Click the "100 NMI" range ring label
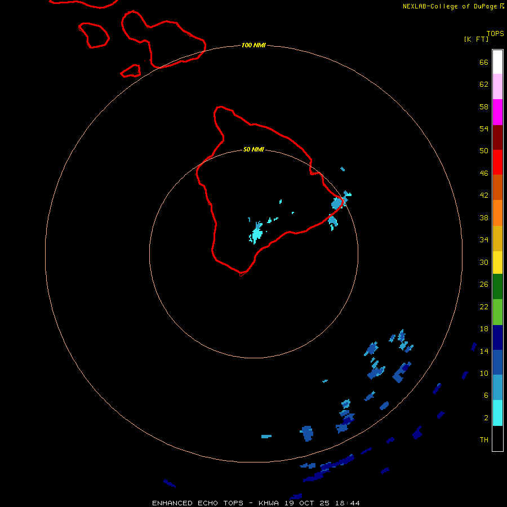This screenshot has width=507, height=507. (253, 45)
